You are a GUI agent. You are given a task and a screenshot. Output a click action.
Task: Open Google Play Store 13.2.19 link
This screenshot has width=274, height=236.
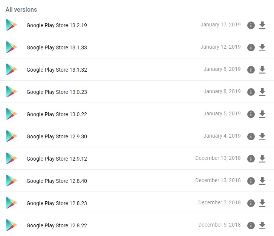click(x=57, y=26)
